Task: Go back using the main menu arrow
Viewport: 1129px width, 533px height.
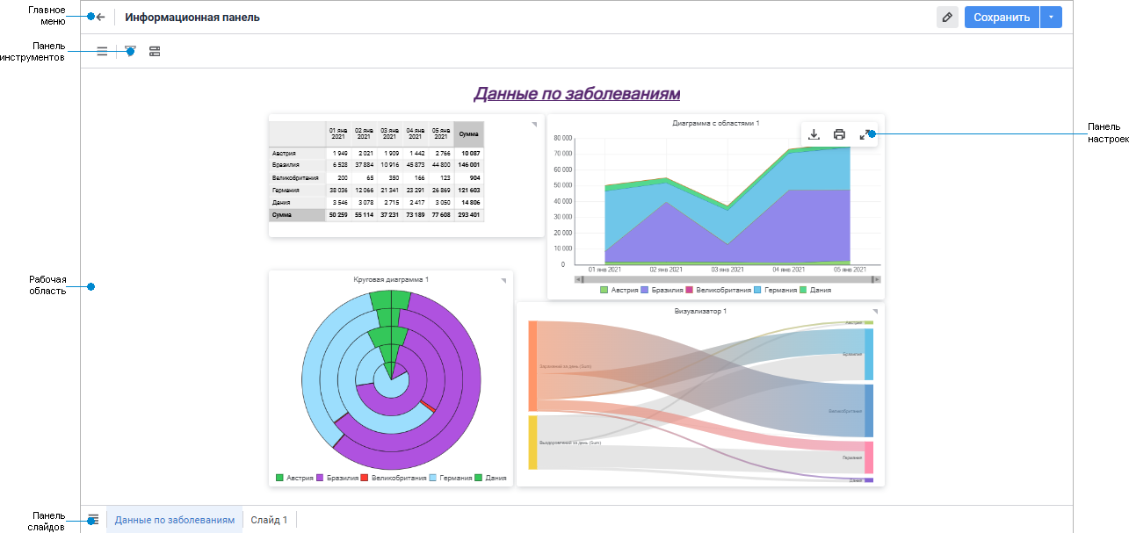Action: (100, 17)
